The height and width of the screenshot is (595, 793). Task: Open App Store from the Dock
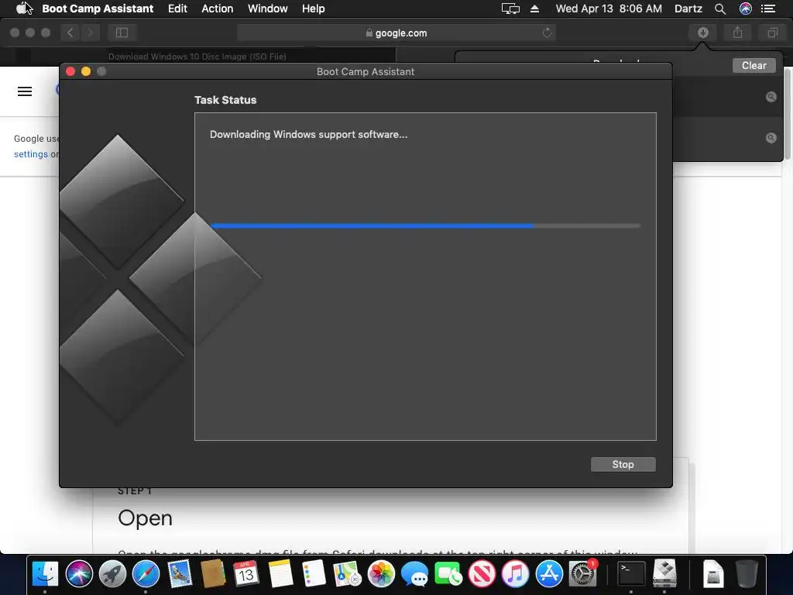coord(549,574)
